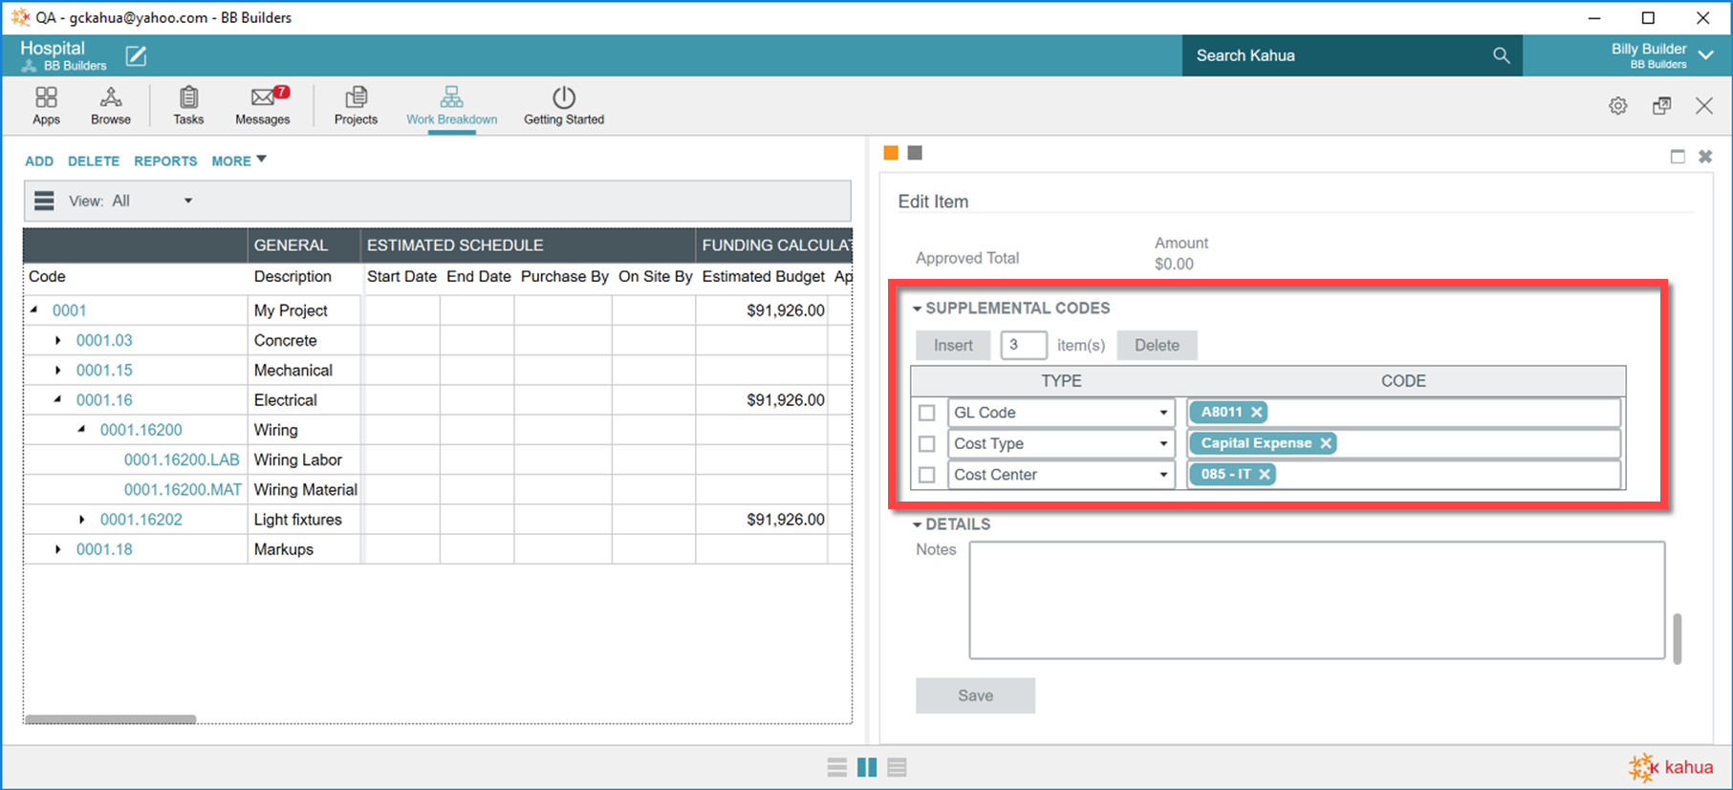
Task: Check the GL Code row checkbox
Action: [x=927, y=413]
